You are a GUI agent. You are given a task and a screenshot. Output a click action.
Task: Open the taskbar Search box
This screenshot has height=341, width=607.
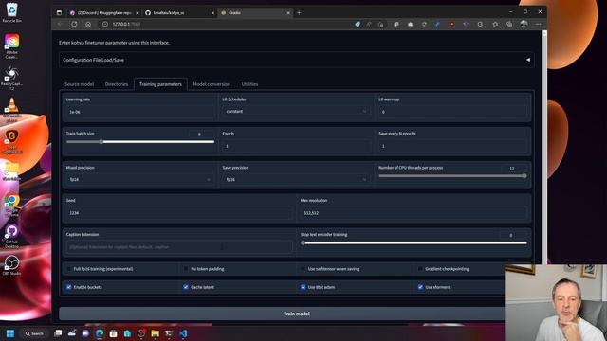[34, 333]
